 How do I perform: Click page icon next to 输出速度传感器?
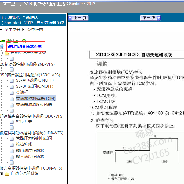coord(12,151)
